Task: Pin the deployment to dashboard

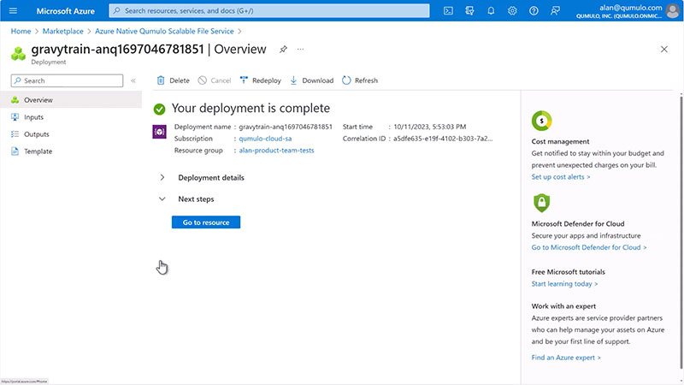Action: click(284, 50)
